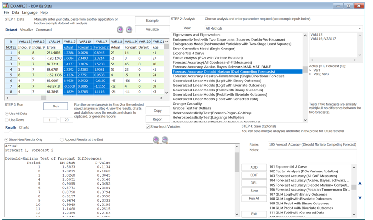Select Grubbs Test for Outliers
Screen dimensions: 373x220
tap(192, 108)
